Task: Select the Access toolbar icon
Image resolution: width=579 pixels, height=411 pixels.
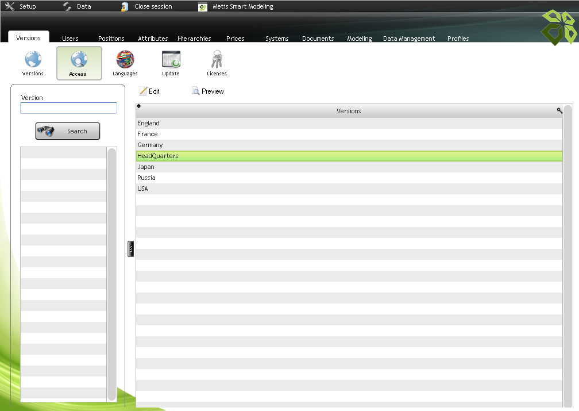Action: click(x=79, y=60)
